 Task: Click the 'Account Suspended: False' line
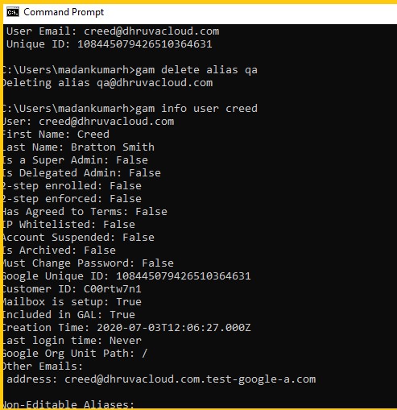click(x=79, y=238)
